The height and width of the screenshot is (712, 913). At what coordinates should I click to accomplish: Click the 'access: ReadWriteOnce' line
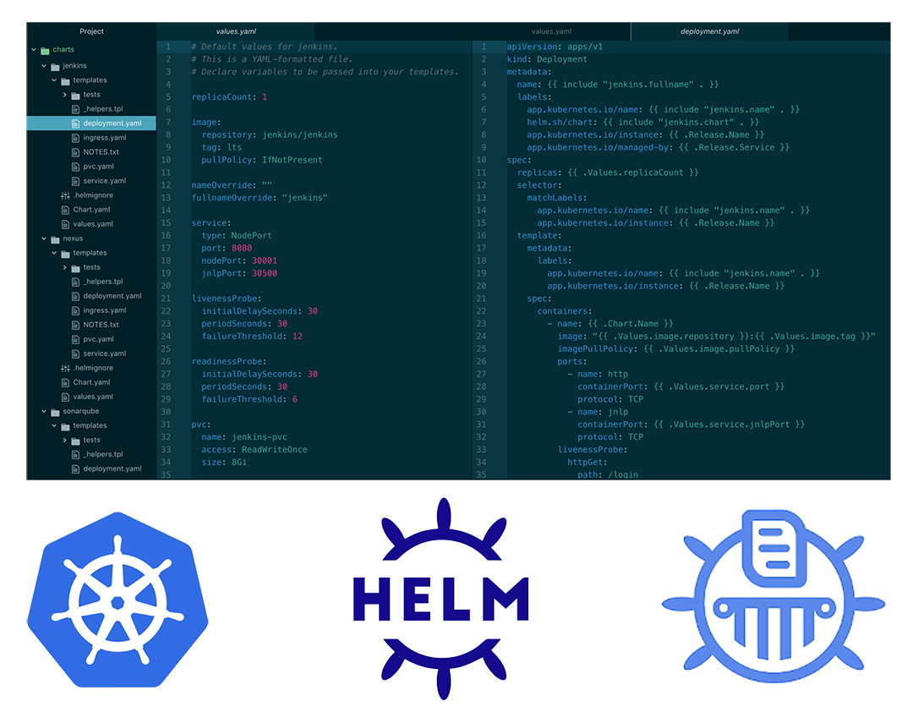(x=254, y=450)
